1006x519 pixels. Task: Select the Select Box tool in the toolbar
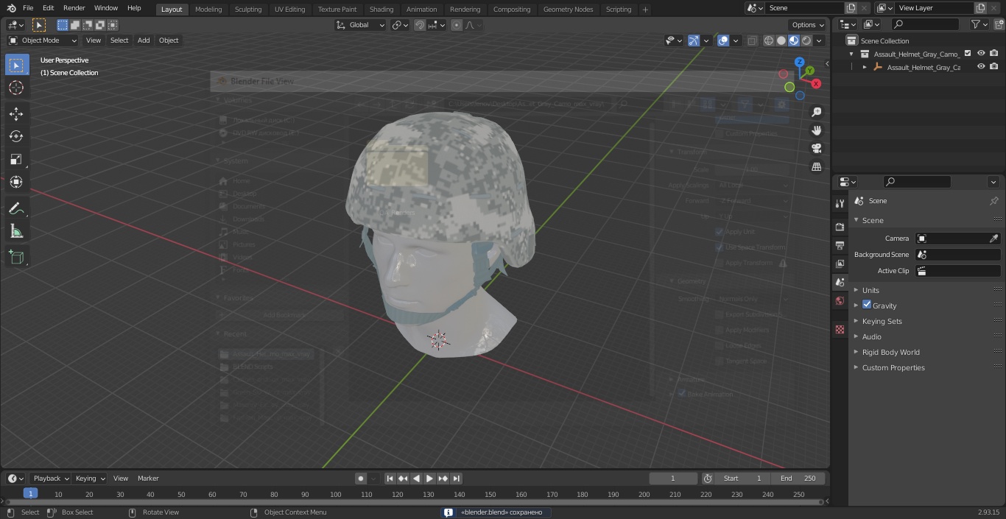tap(16, 65)
